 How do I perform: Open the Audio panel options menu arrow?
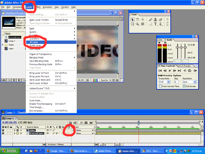coord(196,40)
